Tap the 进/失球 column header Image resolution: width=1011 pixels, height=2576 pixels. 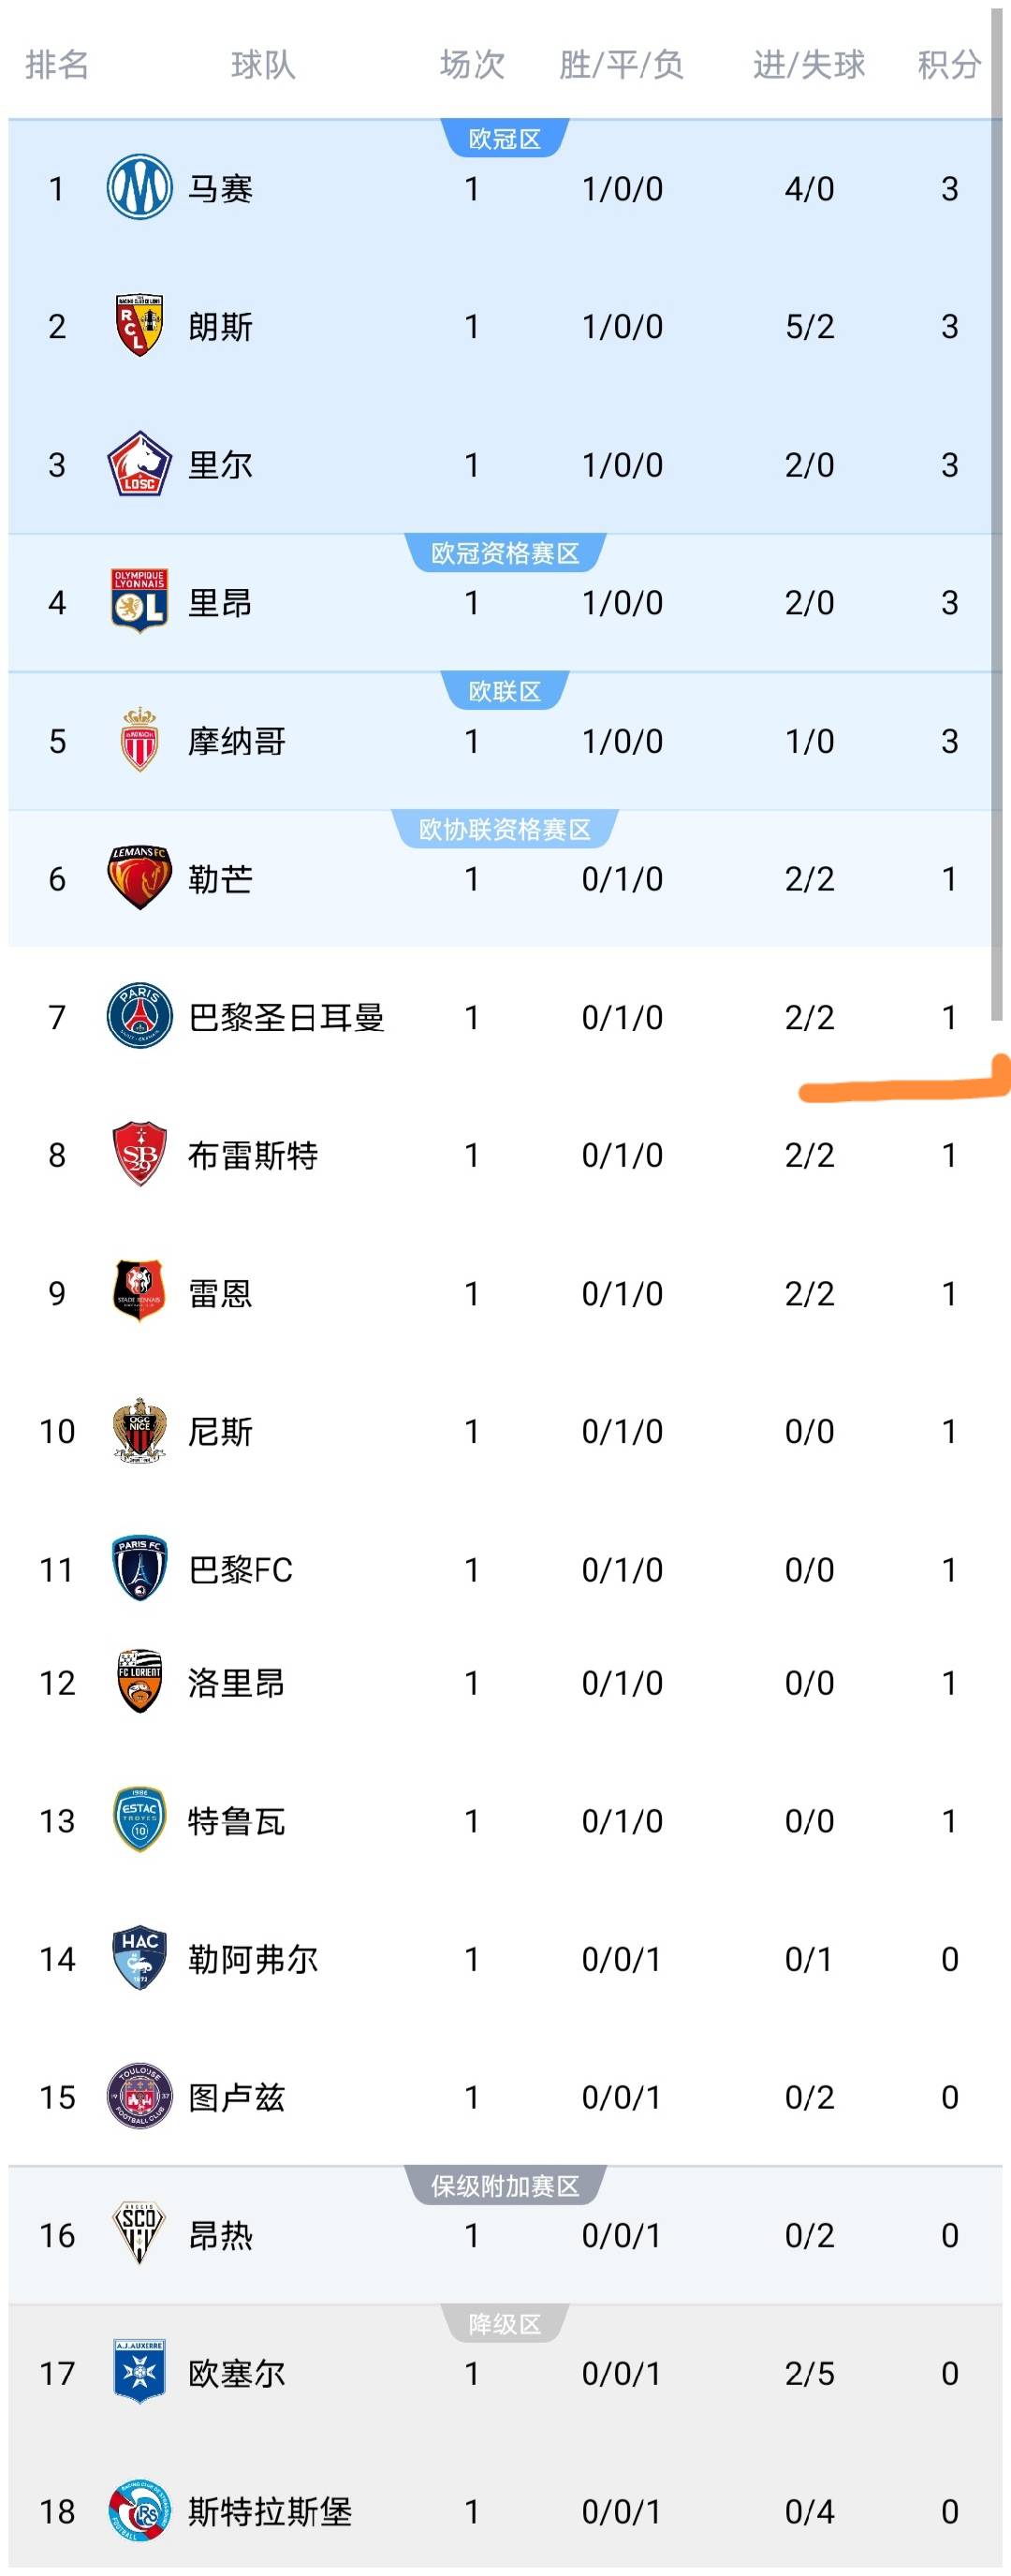coord(808,65)
